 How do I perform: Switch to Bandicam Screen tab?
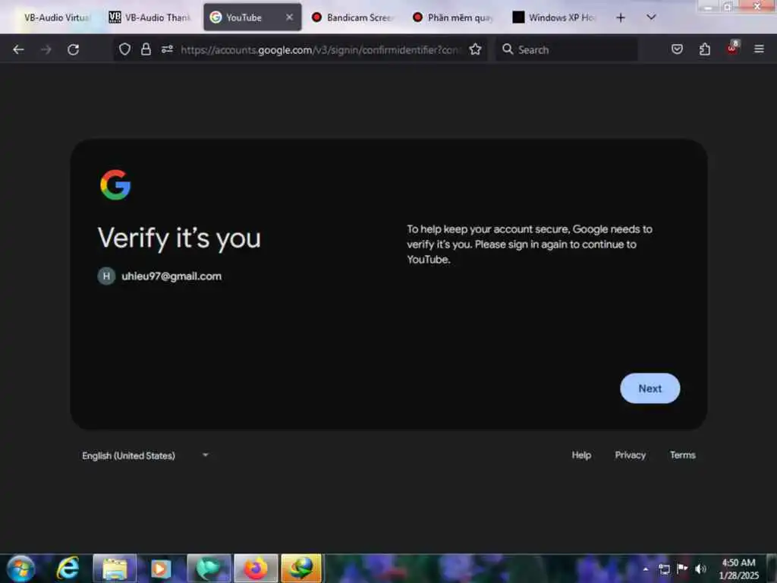pos(353,17)
